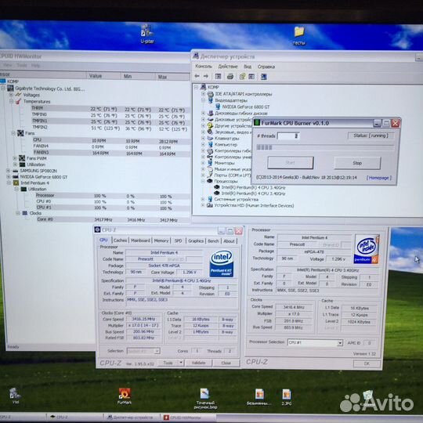Open the U-piter desktop shortcut
The image size is (423, 423).
point(147,34)
